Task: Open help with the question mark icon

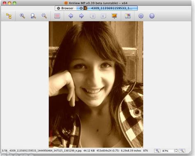Action: [152, 16]
